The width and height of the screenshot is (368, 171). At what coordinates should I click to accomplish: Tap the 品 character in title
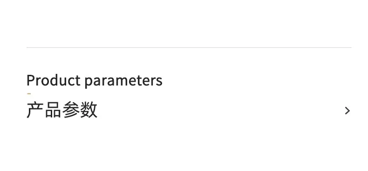53,110
